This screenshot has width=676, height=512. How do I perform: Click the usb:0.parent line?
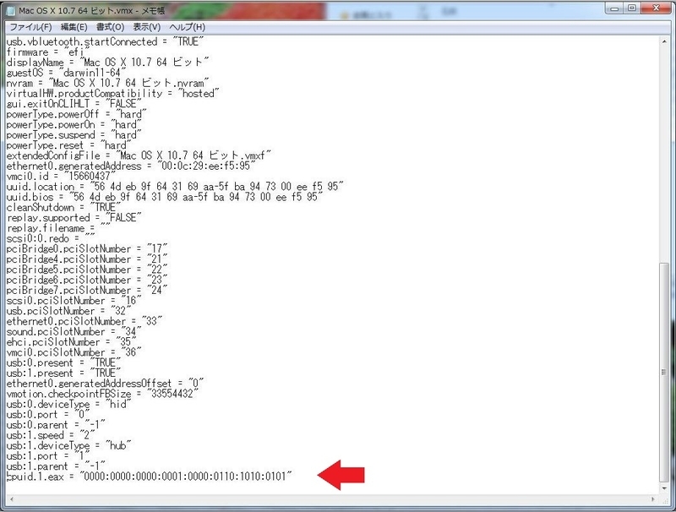(x=56, y=424)
